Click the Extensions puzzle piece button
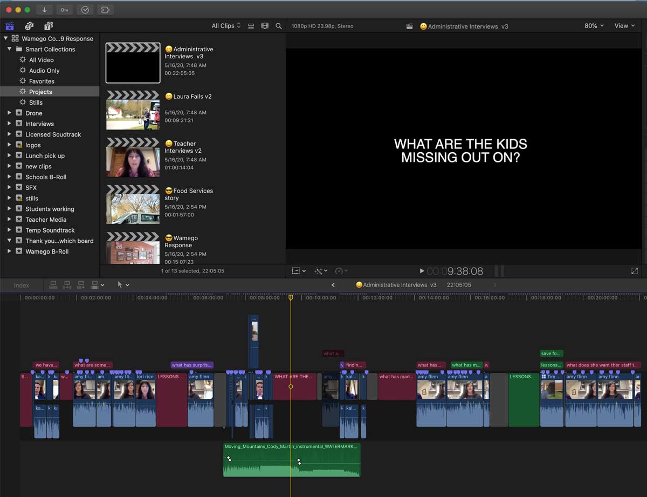This screenshot has height=497, width=647. tap(105, 10)
